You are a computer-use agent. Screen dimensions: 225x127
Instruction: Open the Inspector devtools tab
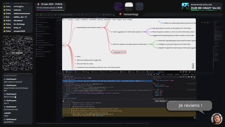click(x=70, y=72)
